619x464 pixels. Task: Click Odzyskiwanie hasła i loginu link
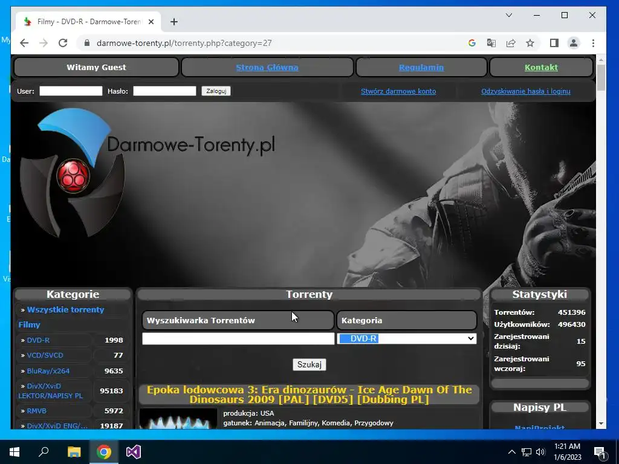(x=526, y=91)
